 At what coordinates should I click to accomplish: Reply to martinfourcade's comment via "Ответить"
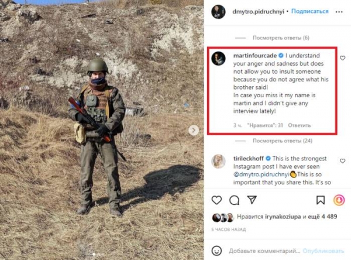point(299,125)
